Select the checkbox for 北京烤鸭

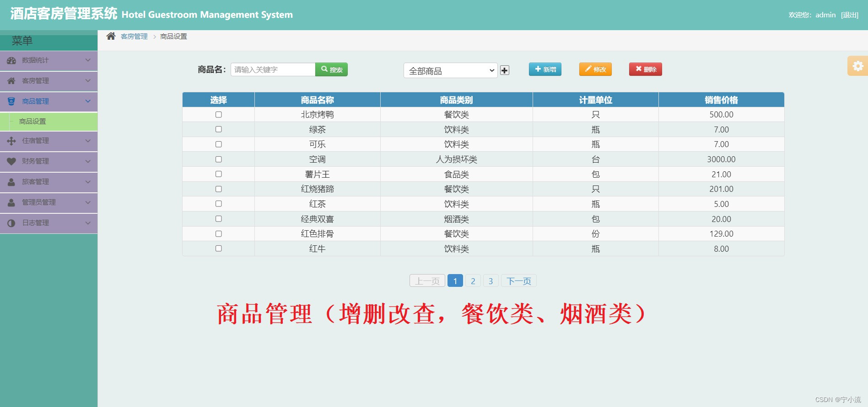[219, 115]
